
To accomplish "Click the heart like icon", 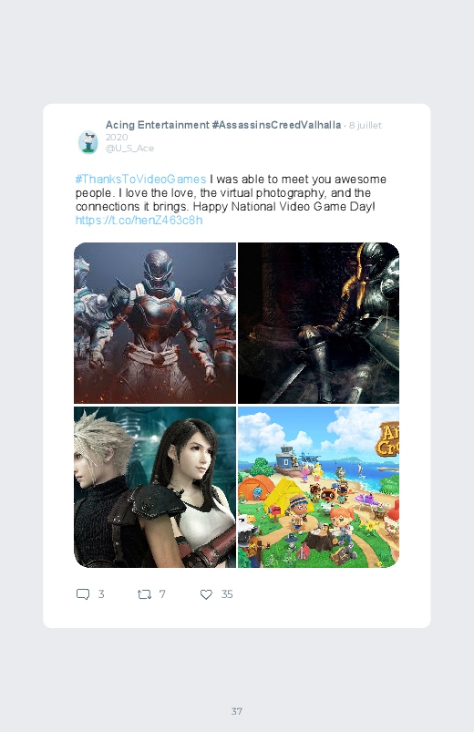I will coord(206,594).
